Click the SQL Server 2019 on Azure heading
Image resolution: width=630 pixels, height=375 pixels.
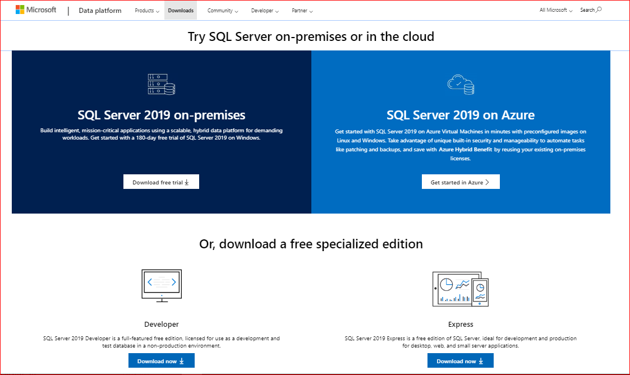click(461, 115)
